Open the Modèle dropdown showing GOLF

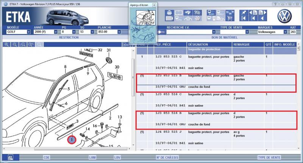[29, 32]
